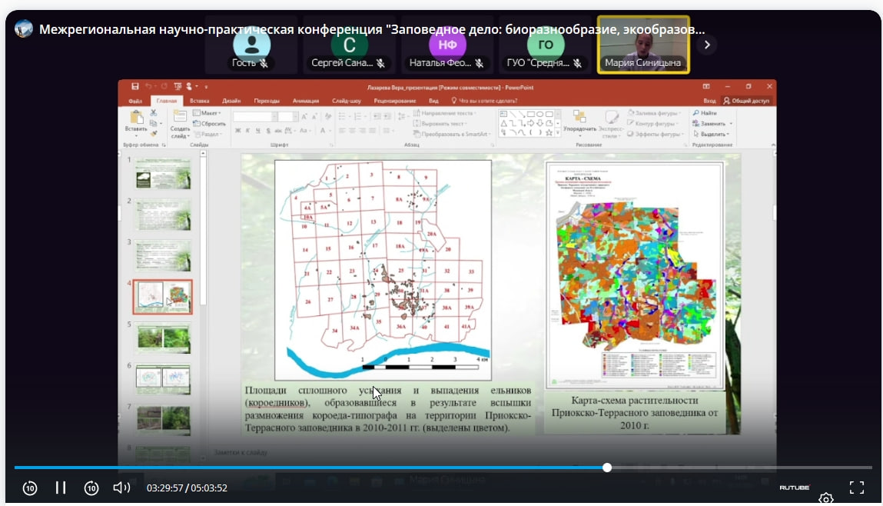Switch to Анимация ribbon tab
The height and width of the screenshot is (506, 883).
306,101
